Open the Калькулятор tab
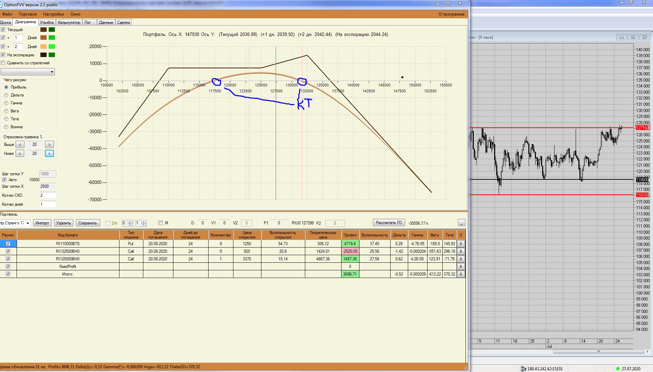This screenshot has width=653, height=372. [69, 22]
